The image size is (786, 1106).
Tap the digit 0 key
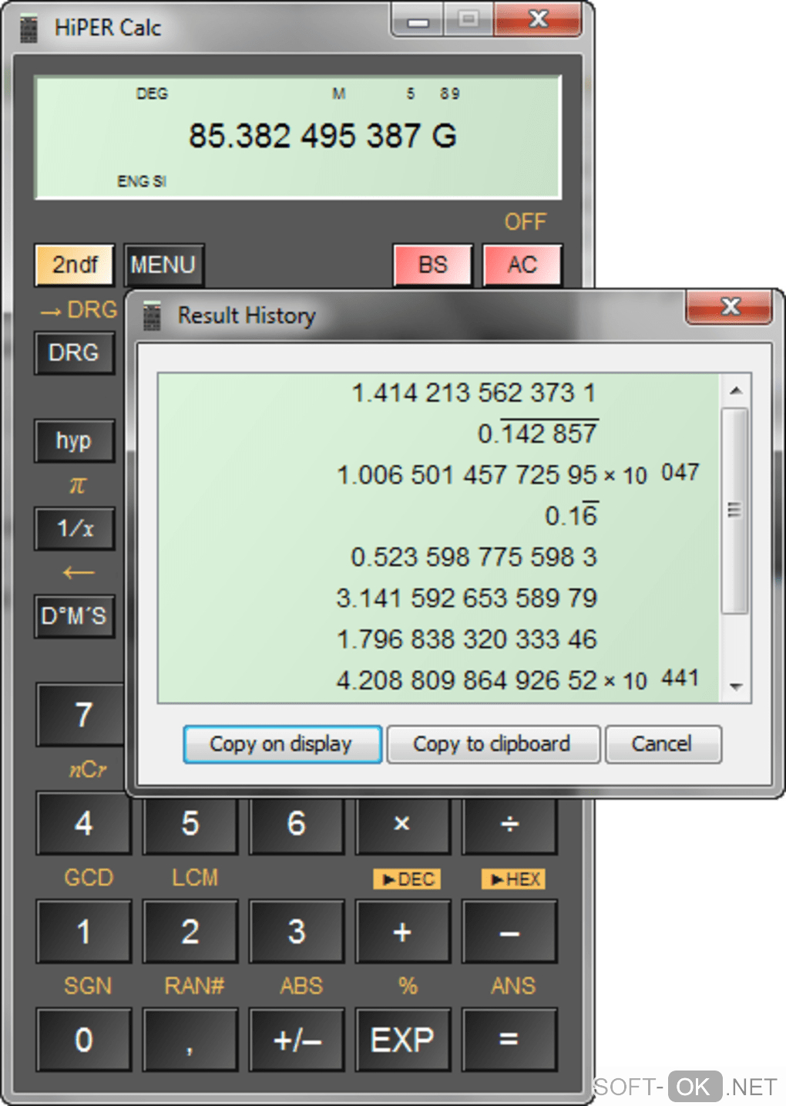point(84,1040)
